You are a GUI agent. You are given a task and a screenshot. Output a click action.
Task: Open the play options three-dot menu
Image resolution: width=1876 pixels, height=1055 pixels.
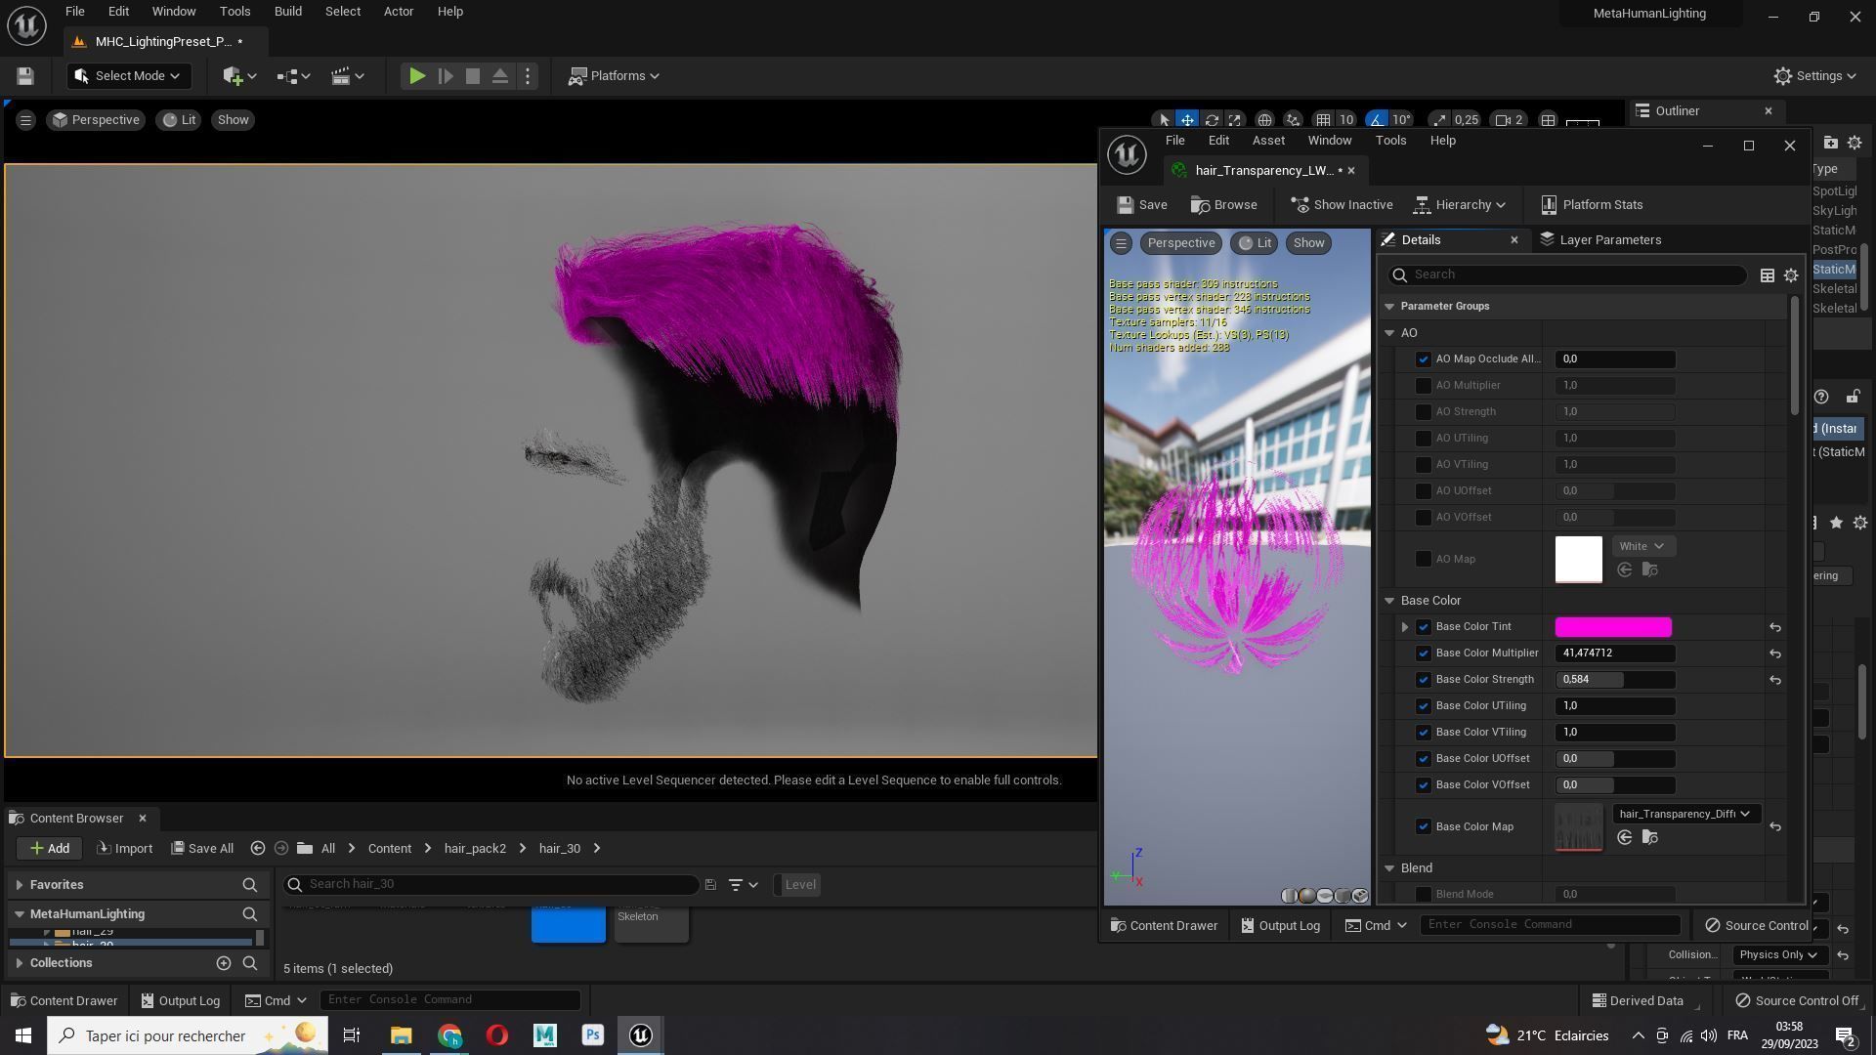(528, 76)
